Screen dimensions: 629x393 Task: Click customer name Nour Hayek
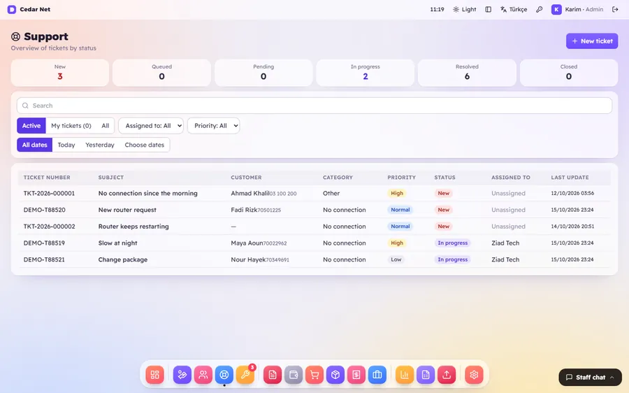pos(248,259)
